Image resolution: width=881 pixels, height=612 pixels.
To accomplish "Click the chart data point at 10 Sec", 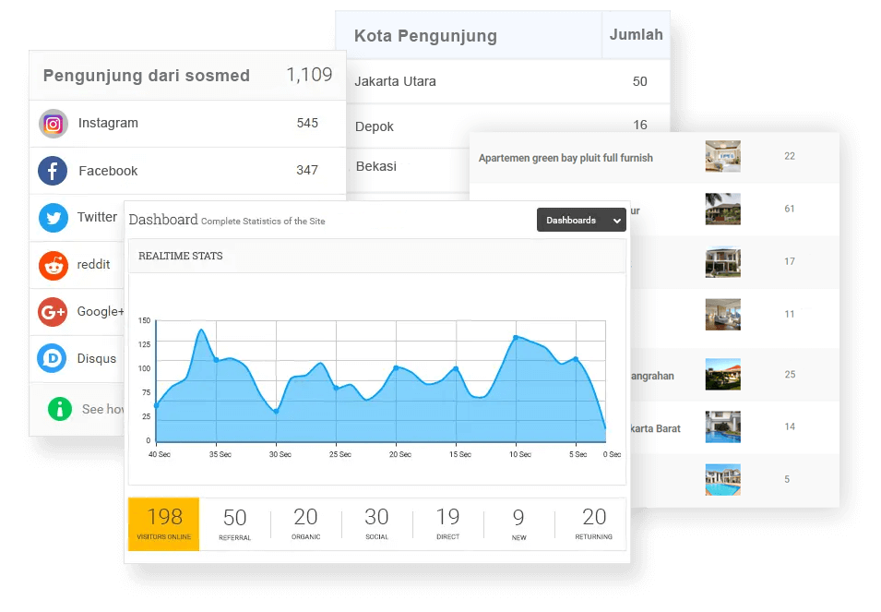I will click(x=516, y=337).
